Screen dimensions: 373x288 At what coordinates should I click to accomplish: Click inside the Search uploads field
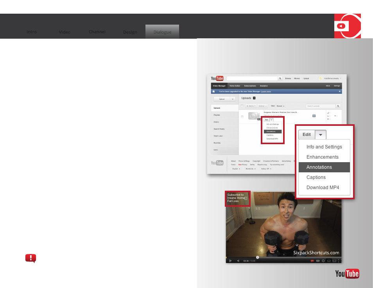(321, 106)
